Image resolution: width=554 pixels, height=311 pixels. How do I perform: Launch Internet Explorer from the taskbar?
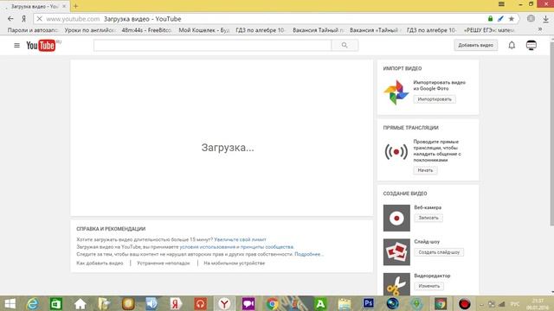pos(33,304)
